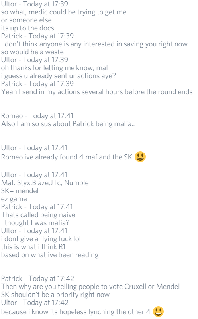This screenshot has height=319, width=198.
Task: Click the 'Patrick - Today at 17:42' header
Action: coord(37,279)
